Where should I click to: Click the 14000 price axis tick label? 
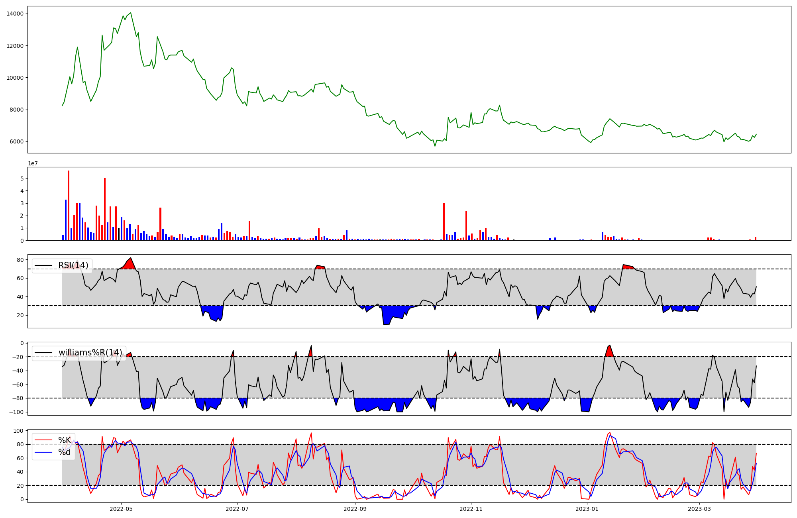click(x=15, y=14)
